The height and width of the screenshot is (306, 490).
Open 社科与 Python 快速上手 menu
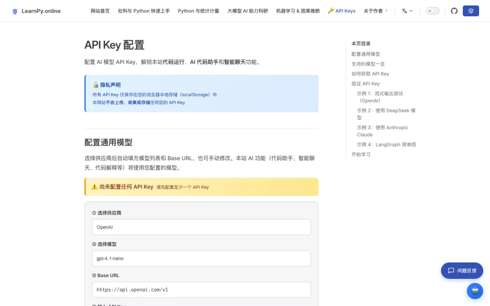click(144, 11)
